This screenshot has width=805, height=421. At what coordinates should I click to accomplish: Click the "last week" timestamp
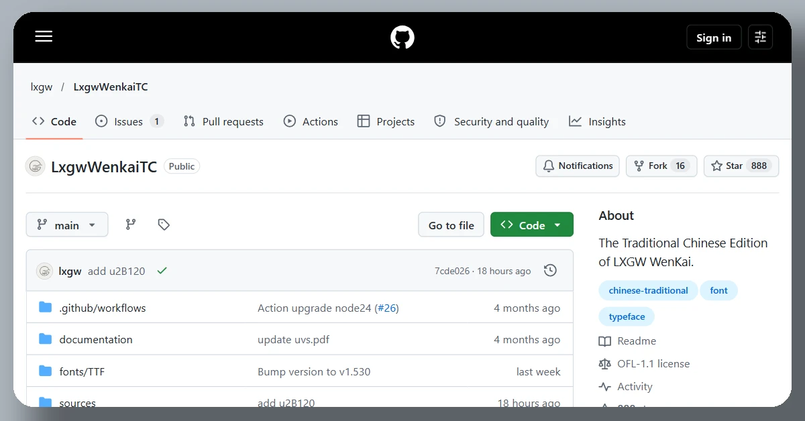pos(539,372)
